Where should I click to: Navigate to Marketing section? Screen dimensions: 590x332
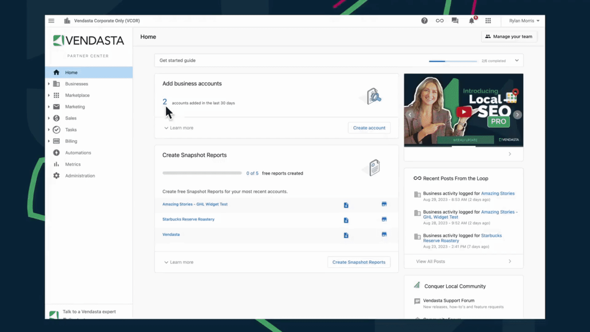(x=75, y=107)
